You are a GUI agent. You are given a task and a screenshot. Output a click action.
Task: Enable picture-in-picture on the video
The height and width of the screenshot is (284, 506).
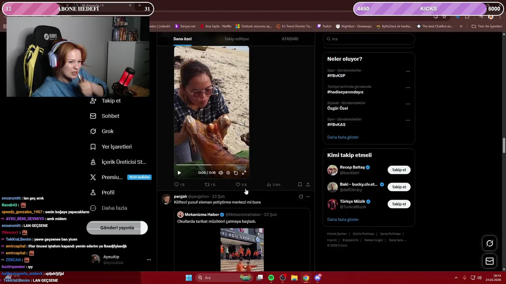point(236,173)
